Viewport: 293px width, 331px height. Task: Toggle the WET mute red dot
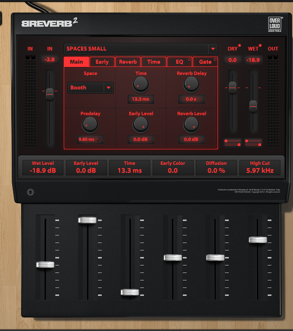point(260,45)
